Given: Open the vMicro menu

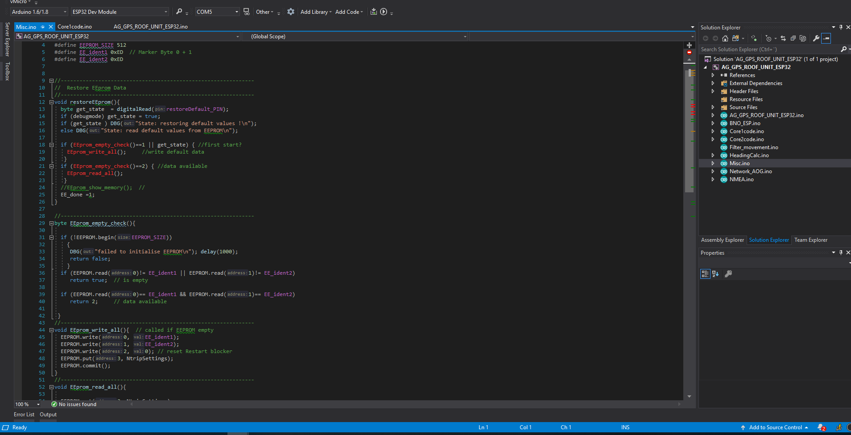Looking at the screenshot, I should (x=21, y=2).
